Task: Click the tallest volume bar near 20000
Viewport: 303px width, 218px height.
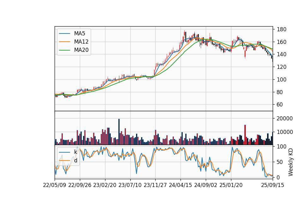Action: 119,132
